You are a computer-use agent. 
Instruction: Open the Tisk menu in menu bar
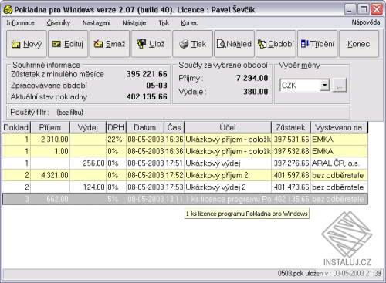pos(164,23)
